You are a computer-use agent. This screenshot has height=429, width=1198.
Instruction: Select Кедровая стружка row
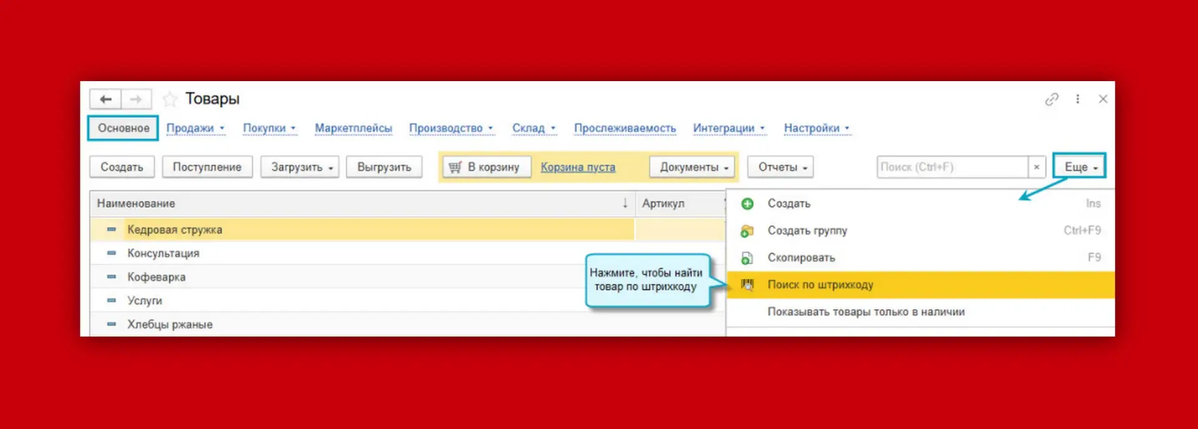[363, 229]
